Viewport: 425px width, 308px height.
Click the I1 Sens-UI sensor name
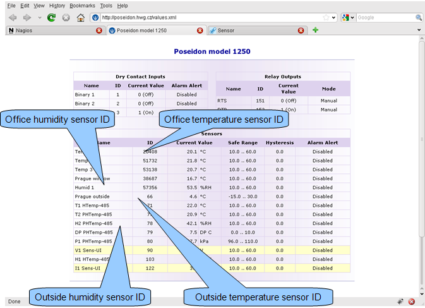coord(88,268)
